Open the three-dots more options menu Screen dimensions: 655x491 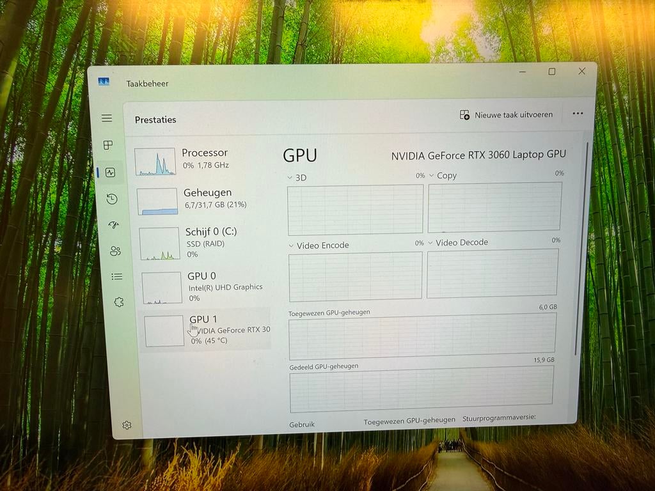[578, 114]
